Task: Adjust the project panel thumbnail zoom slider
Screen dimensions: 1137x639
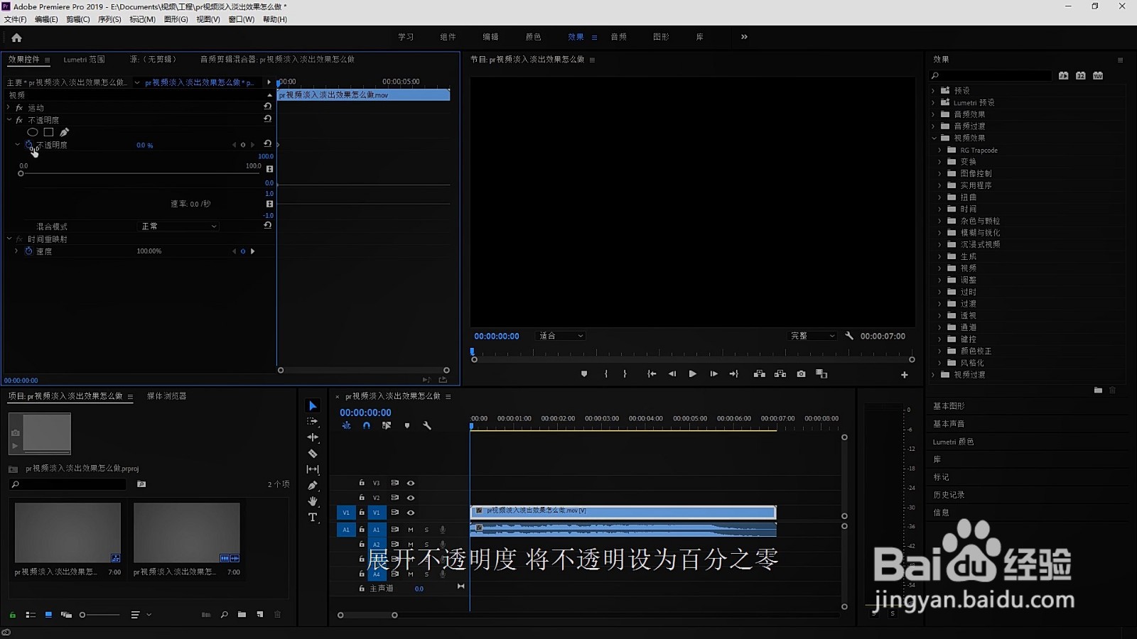Action: 82,615
